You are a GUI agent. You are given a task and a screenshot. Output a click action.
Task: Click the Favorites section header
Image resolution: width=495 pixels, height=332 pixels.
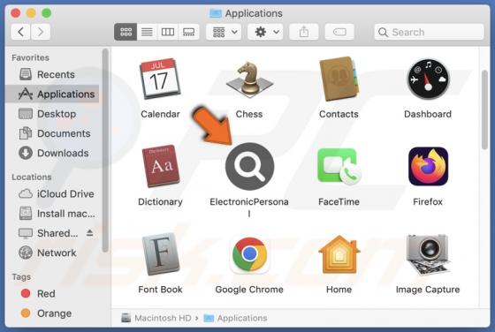31,57
